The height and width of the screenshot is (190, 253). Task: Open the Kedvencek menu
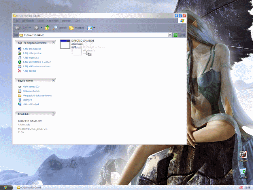click(53, 21)
